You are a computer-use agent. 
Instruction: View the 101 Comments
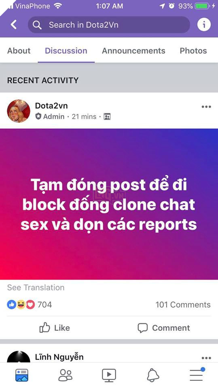point(183,305)
